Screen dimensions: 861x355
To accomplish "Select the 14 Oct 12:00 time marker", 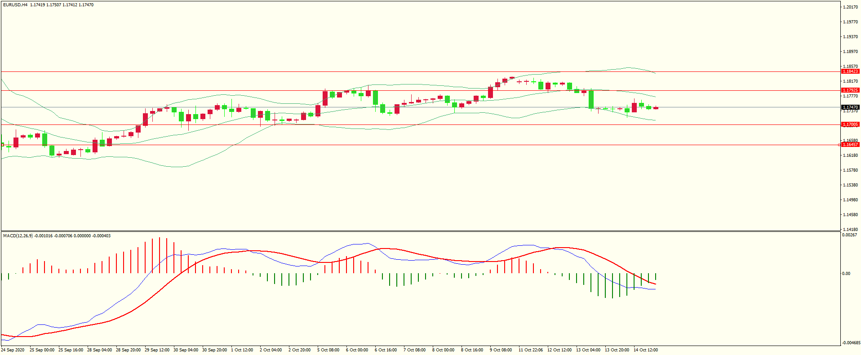I will (645, 350).
